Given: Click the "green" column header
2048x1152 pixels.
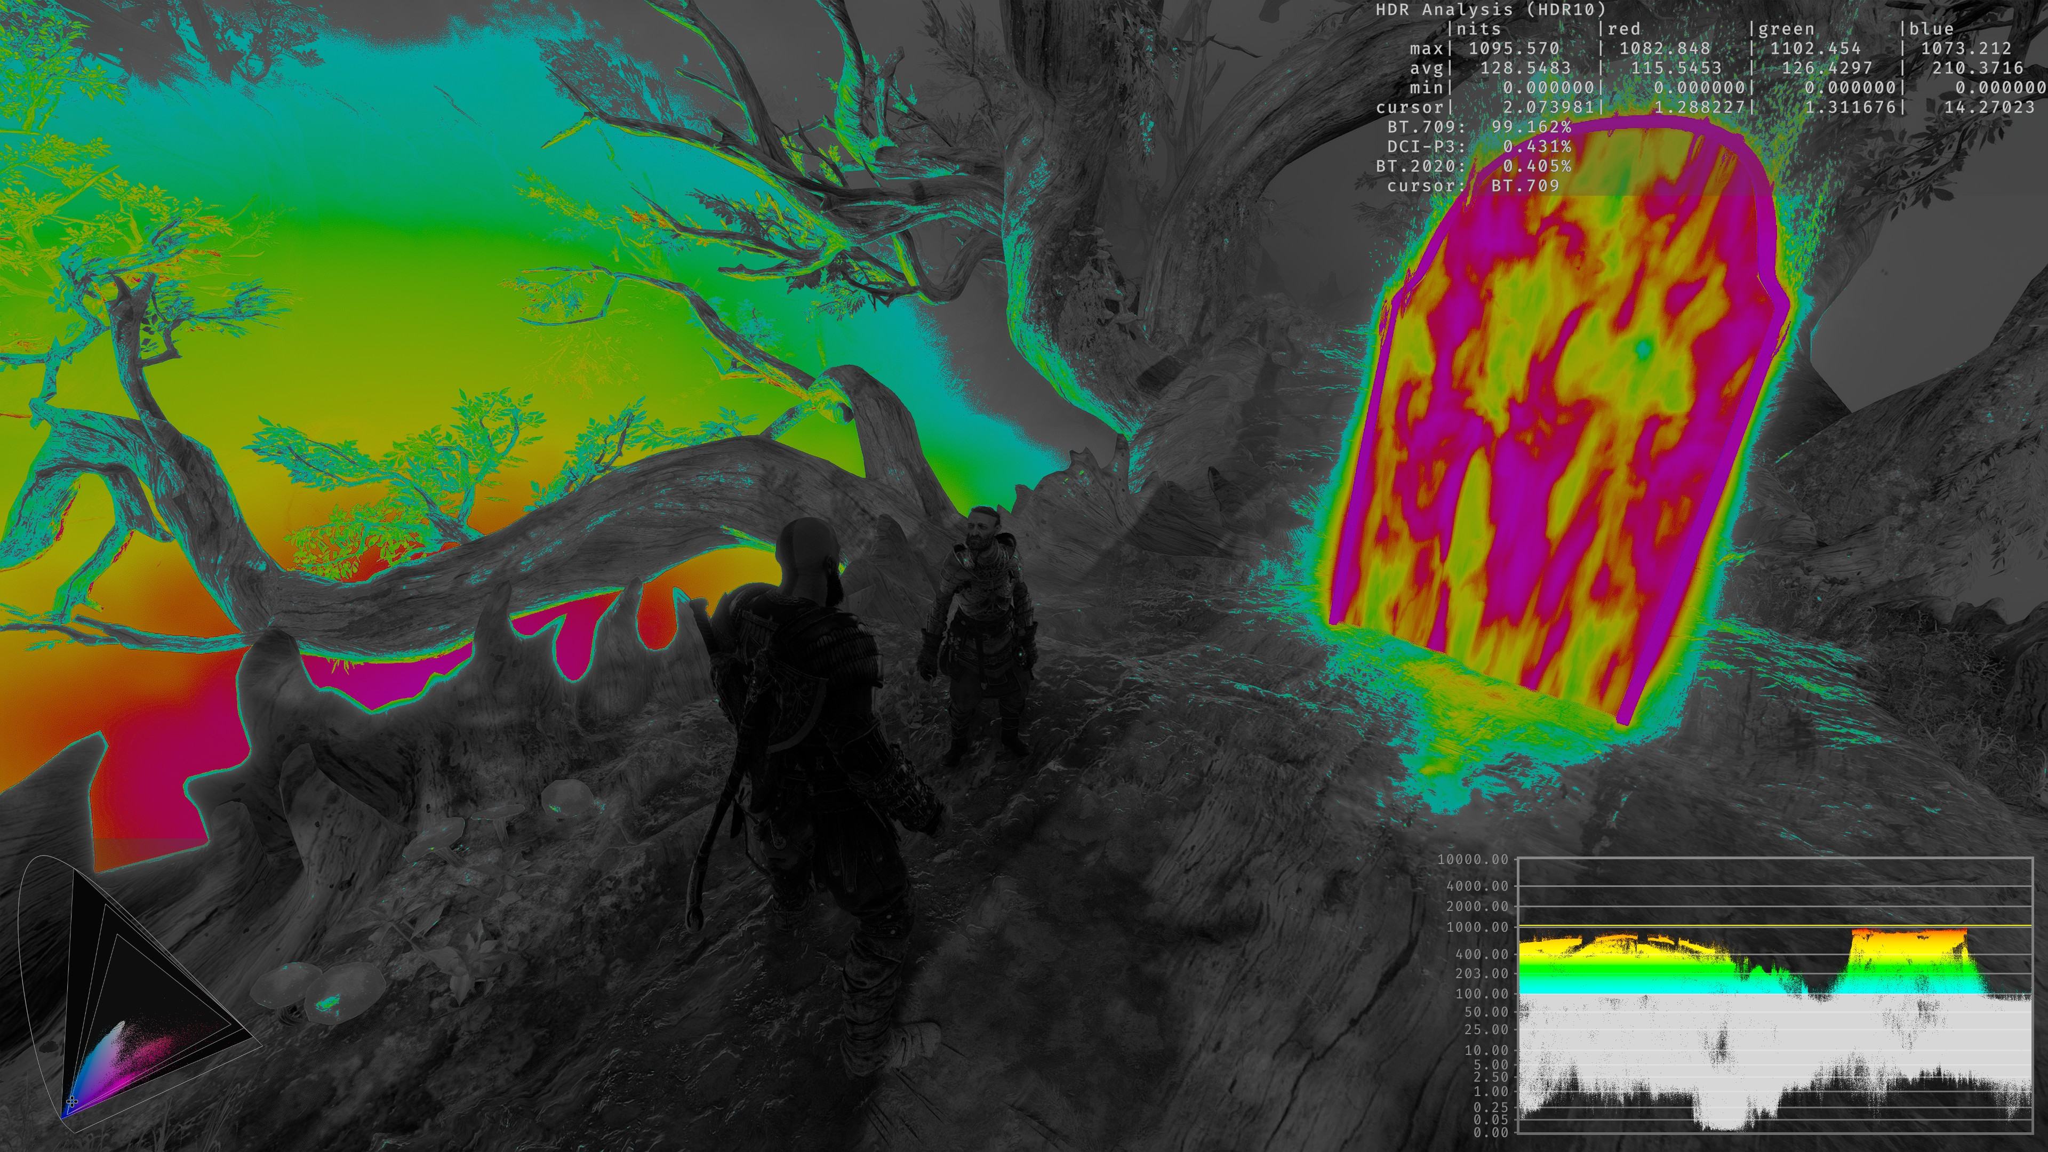Looking at the screenshot, I should pyautogui.click(x=1786, y=29).
